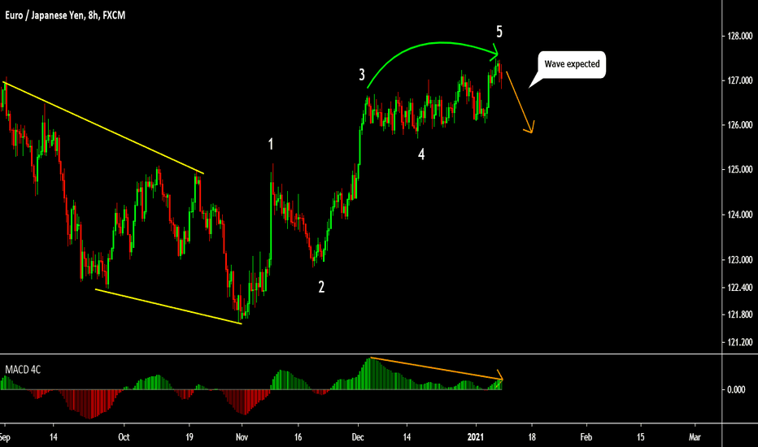Select the orange divergence line on MACD
758x447 pixels.
tap(435, 368)
